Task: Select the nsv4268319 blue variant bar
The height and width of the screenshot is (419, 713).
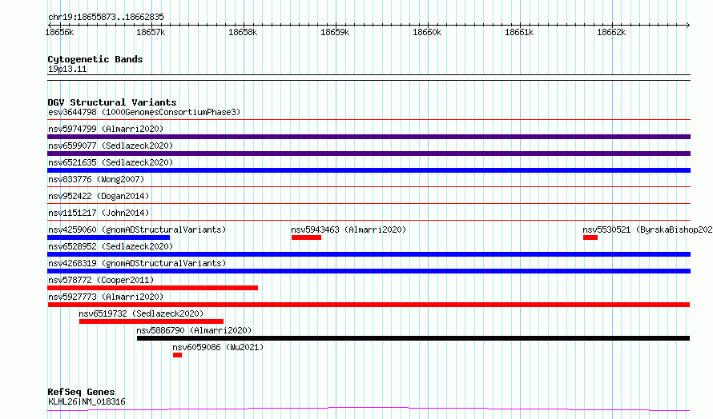Action: click(369, 271)
